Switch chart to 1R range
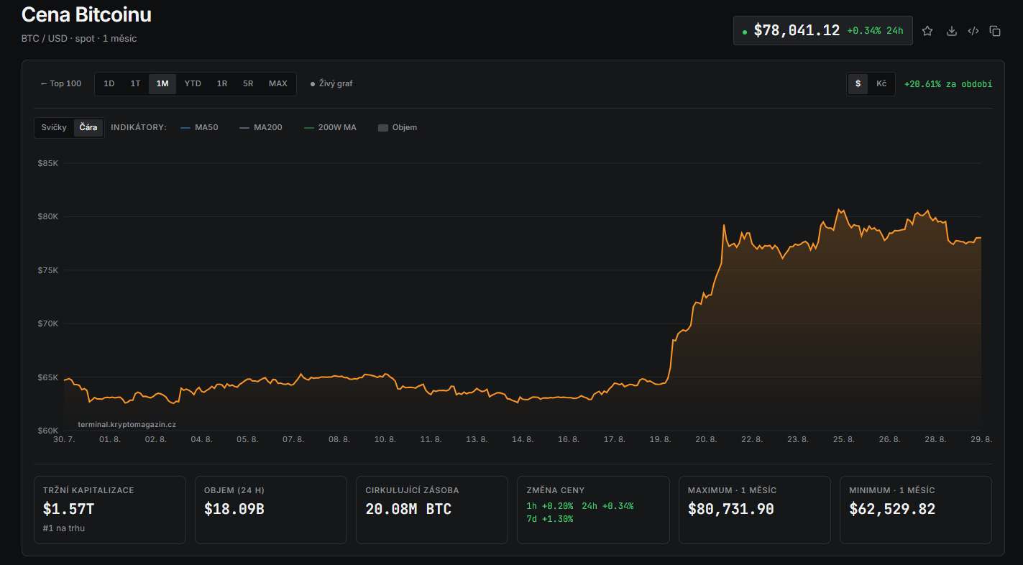 coord(222,83)
